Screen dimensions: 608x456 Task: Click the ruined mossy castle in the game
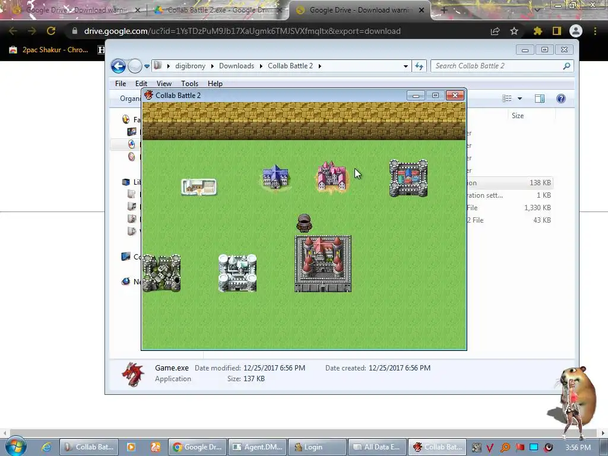(x=161, y=273)
